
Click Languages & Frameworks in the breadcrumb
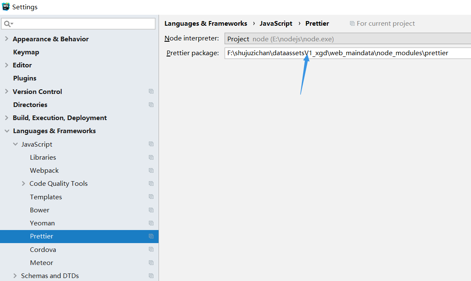point(206,23)
